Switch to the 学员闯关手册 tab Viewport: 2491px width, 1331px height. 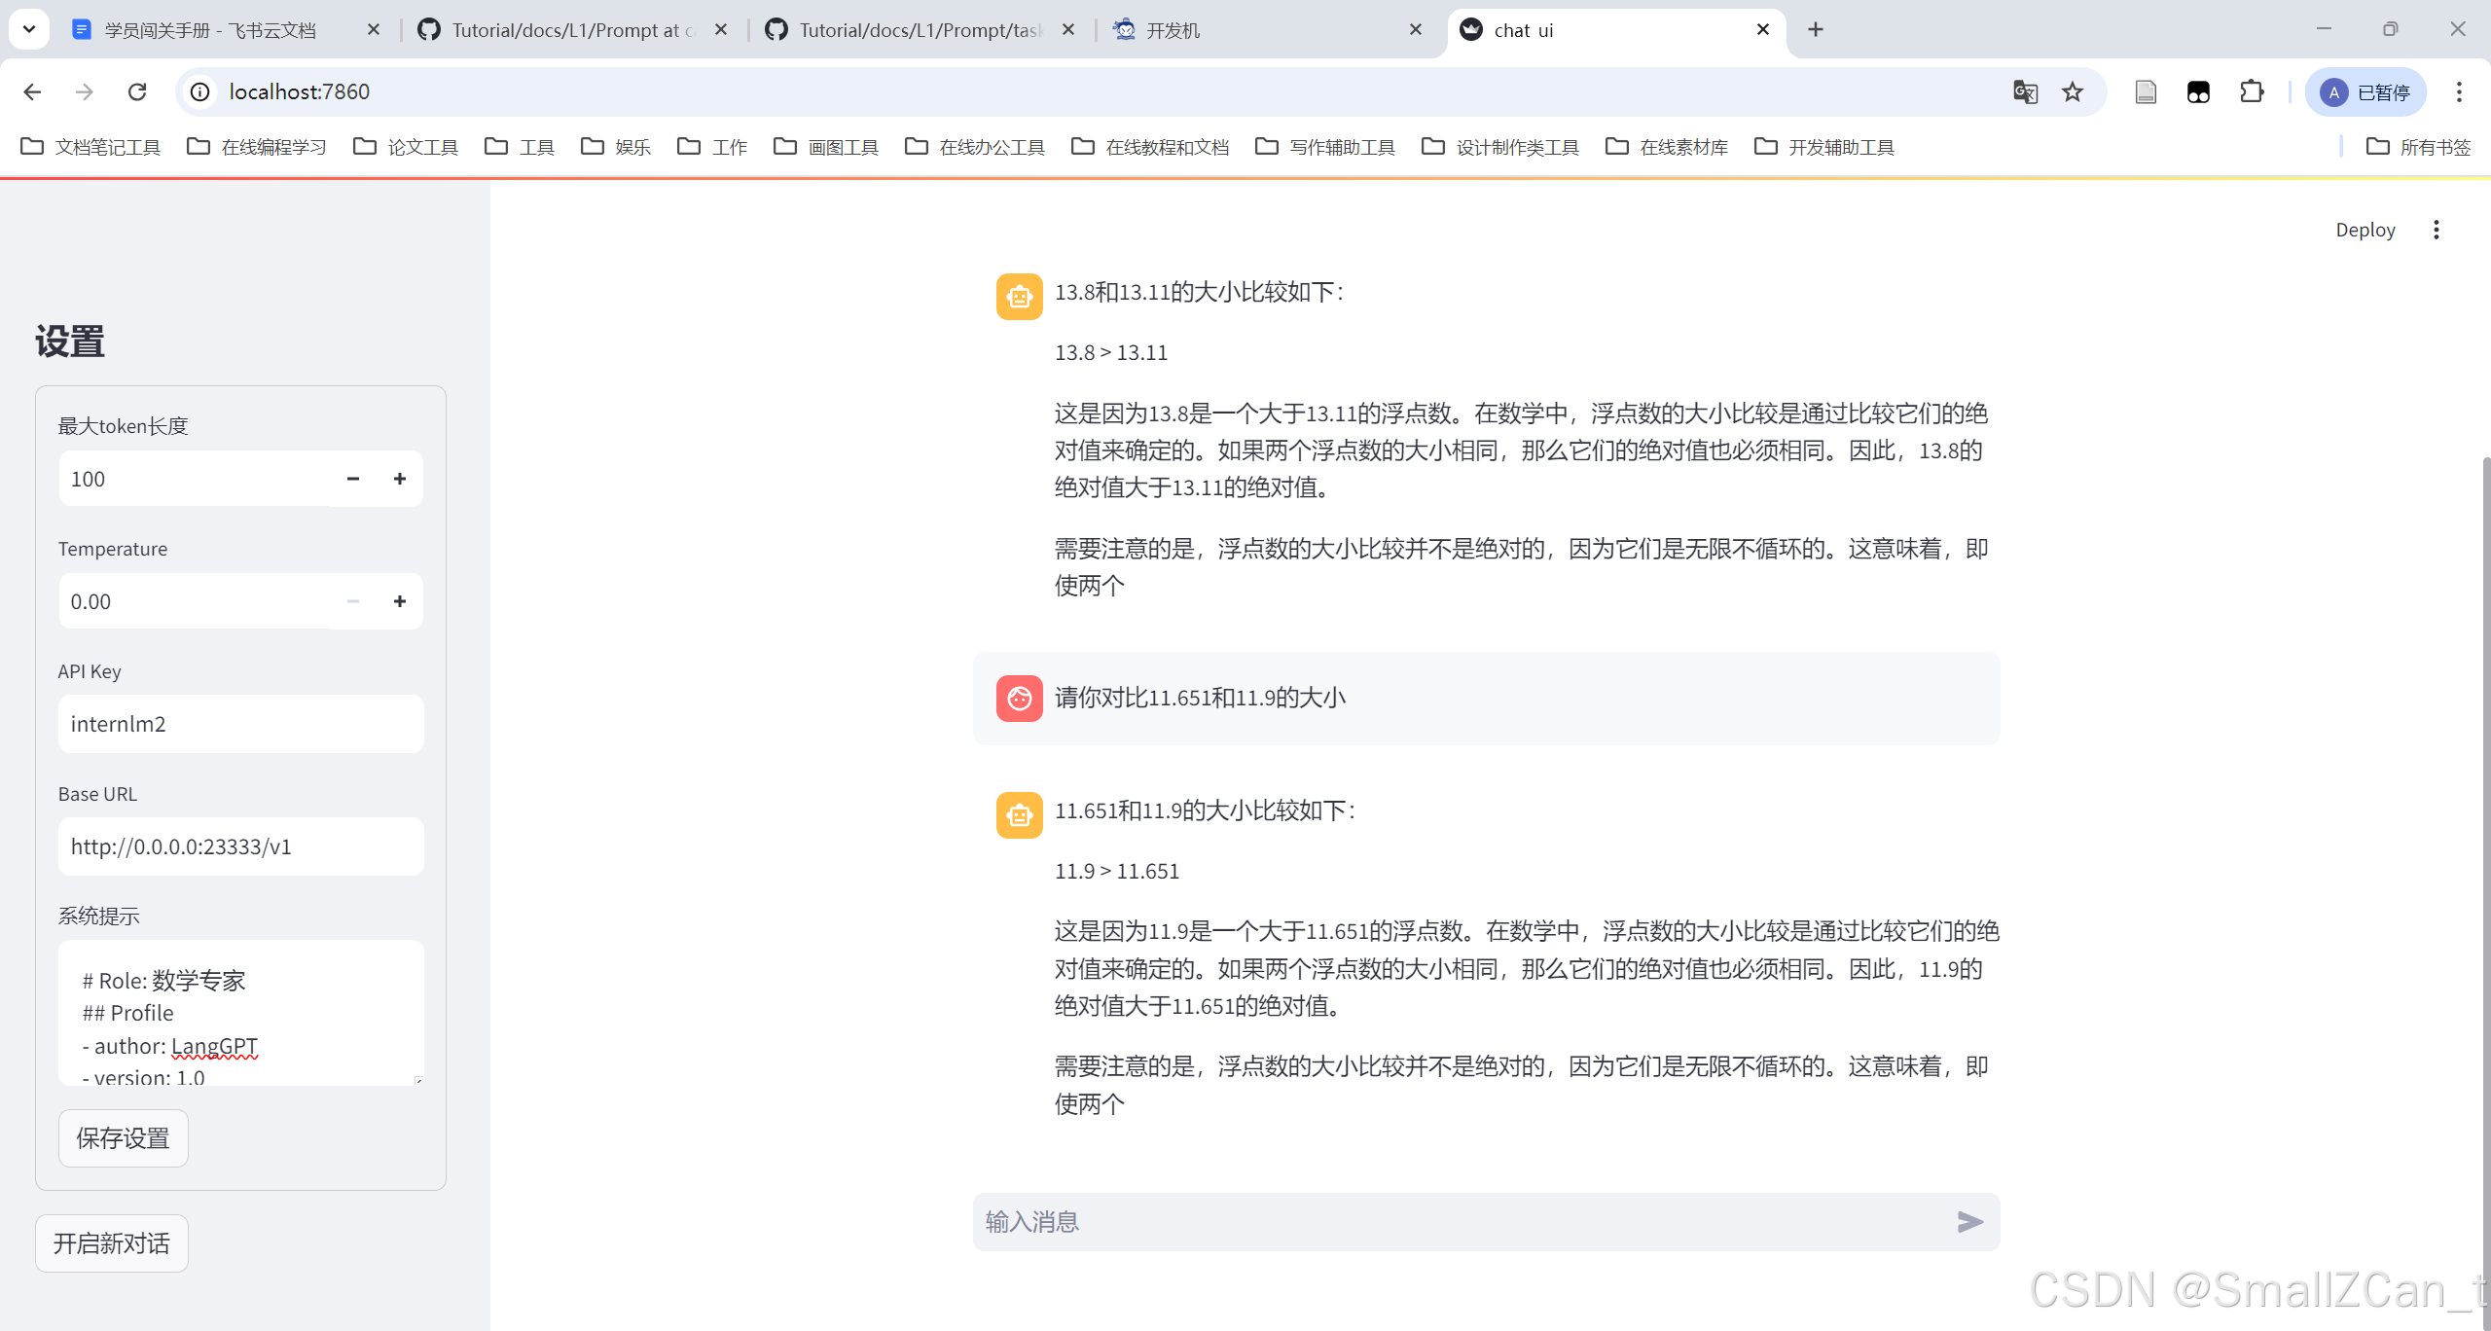[210, 30]
